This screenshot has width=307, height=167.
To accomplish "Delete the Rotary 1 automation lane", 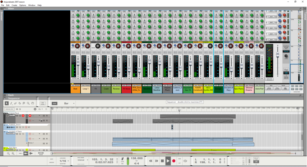I will pos(47,143).
